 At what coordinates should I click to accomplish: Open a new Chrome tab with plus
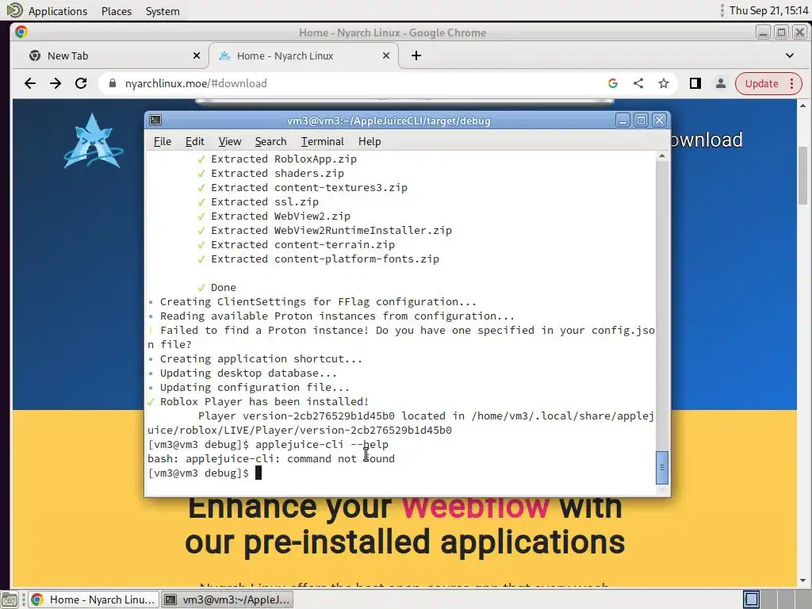point(416,56)
